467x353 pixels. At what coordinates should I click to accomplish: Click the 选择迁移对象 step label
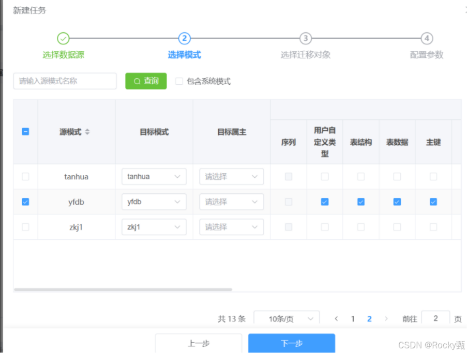tap(306, 55)
